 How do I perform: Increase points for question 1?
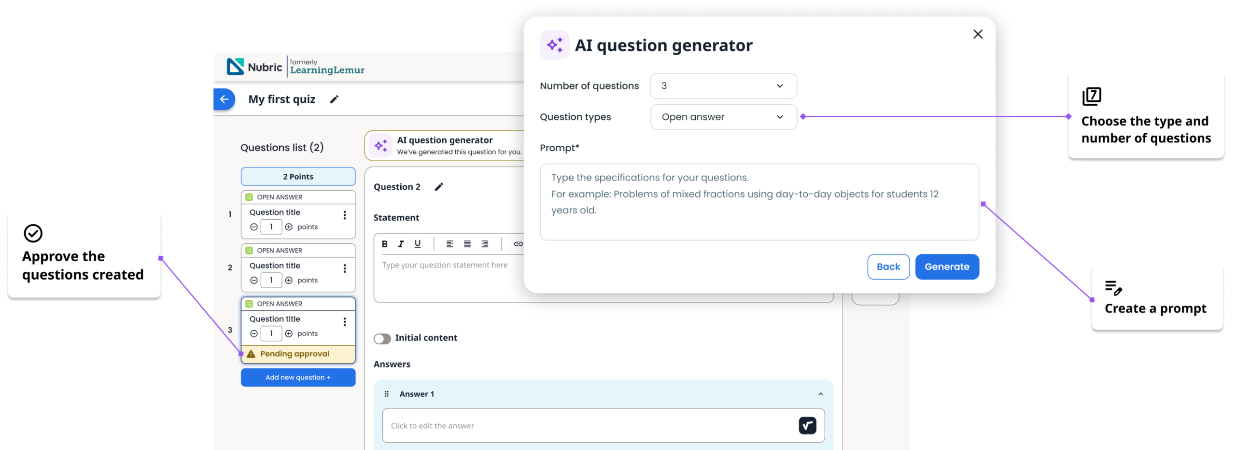point(288,226)
